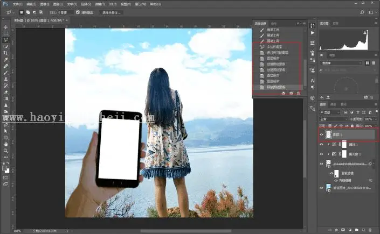Toggle visibility of the phone smart object layer
Viewport: 380px width, 234px height.
pos(321,164)
